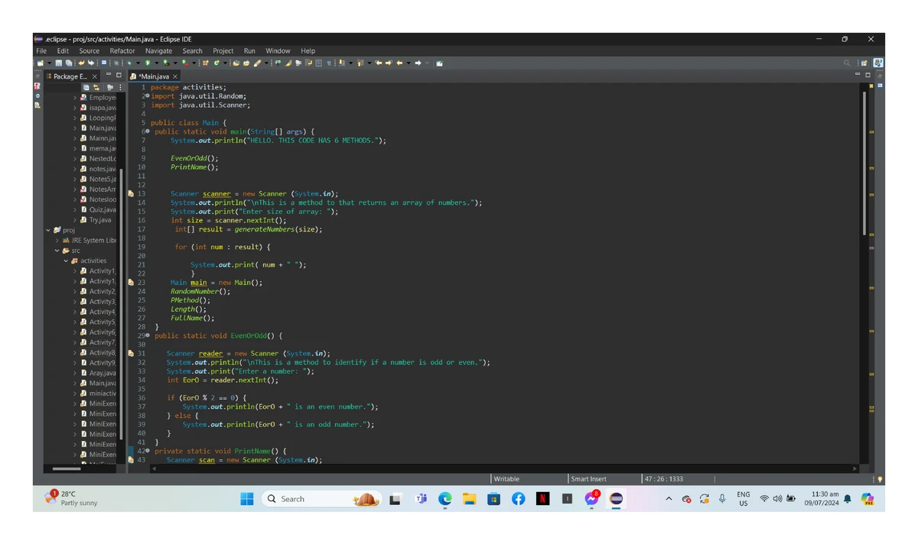
Task: Expand the Quiz.java tree item
Action: pyautogui.click(x=75, y=209)
